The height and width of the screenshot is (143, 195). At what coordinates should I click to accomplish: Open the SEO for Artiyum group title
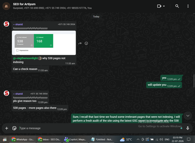24,4
